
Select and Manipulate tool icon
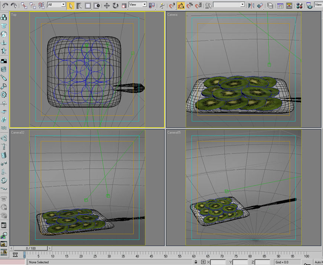(x=162, y=6)
